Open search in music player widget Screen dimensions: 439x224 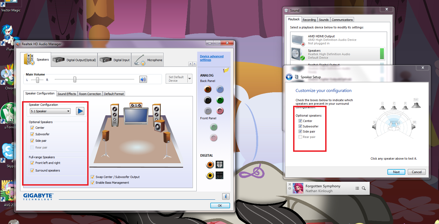[364, 188]
